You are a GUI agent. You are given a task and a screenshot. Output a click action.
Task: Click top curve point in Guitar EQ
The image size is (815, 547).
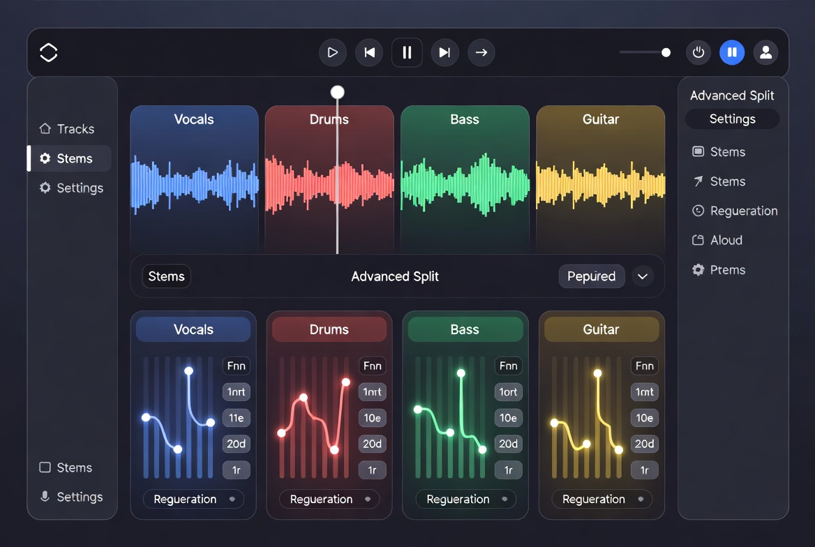pos(598,373)
